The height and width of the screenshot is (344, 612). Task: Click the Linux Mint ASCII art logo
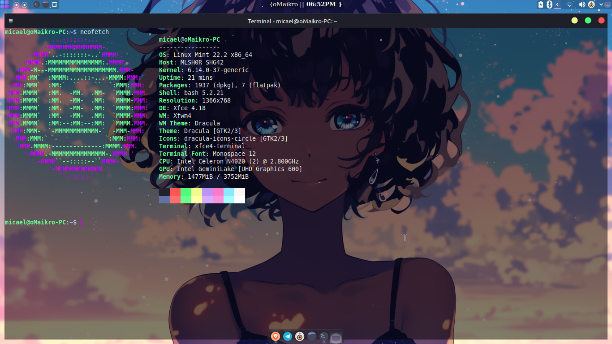[x=76, y=108]
